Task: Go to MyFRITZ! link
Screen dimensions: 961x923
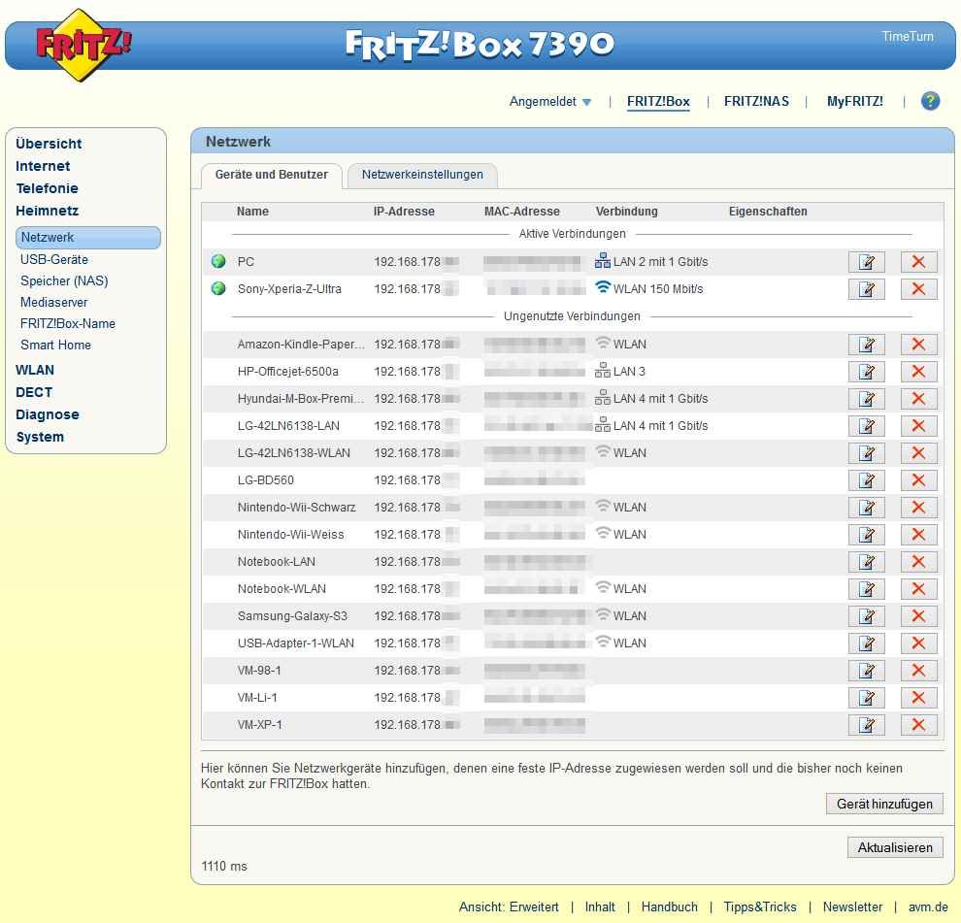Action: pos(855,102)
